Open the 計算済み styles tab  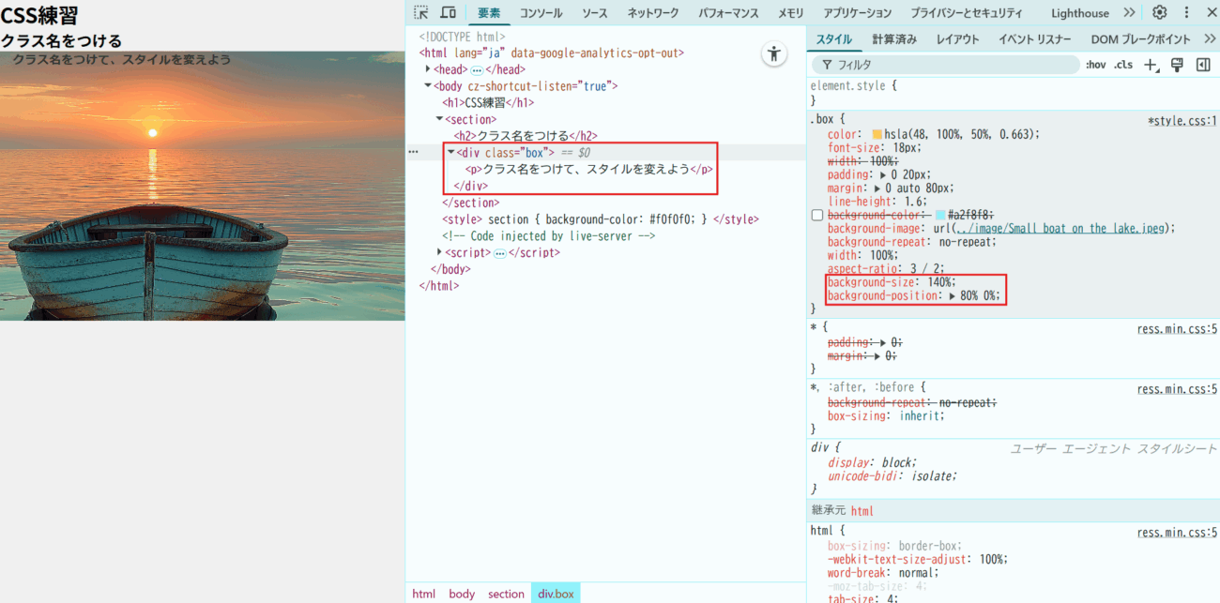click(x=893, y=39)
